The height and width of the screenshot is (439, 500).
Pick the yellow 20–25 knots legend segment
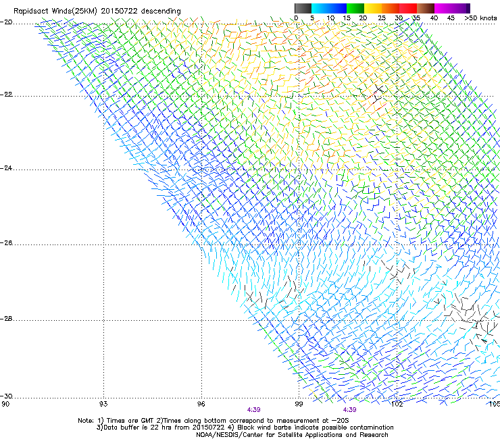[373, 8]
